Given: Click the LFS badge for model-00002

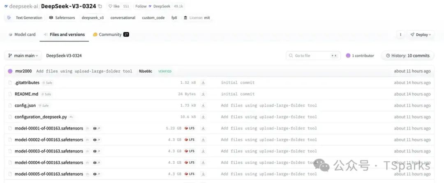Looking at the screenshot, I should coord(190,140).
